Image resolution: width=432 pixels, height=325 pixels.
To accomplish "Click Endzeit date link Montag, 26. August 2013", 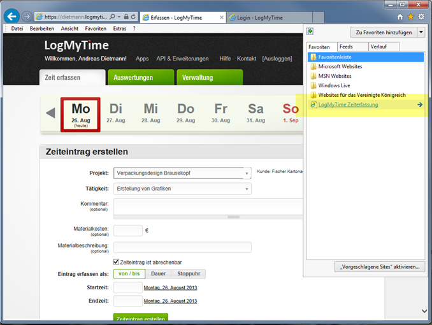I will click(x=170, y=301).
